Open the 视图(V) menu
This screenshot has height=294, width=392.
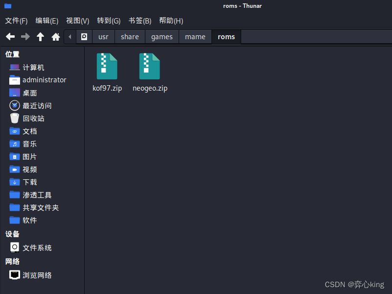77,21
